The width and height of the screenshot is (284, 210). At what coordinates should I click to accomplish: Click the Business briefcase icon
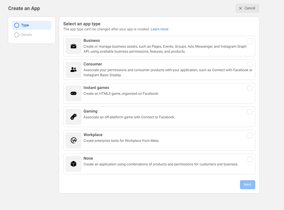(x=73, y=46)
